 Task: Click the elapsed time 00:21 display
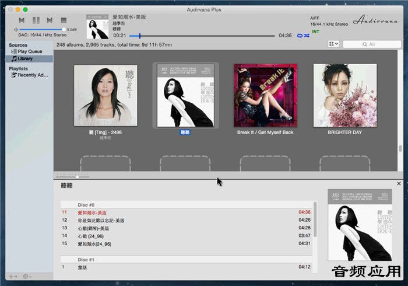click(119, 36)
